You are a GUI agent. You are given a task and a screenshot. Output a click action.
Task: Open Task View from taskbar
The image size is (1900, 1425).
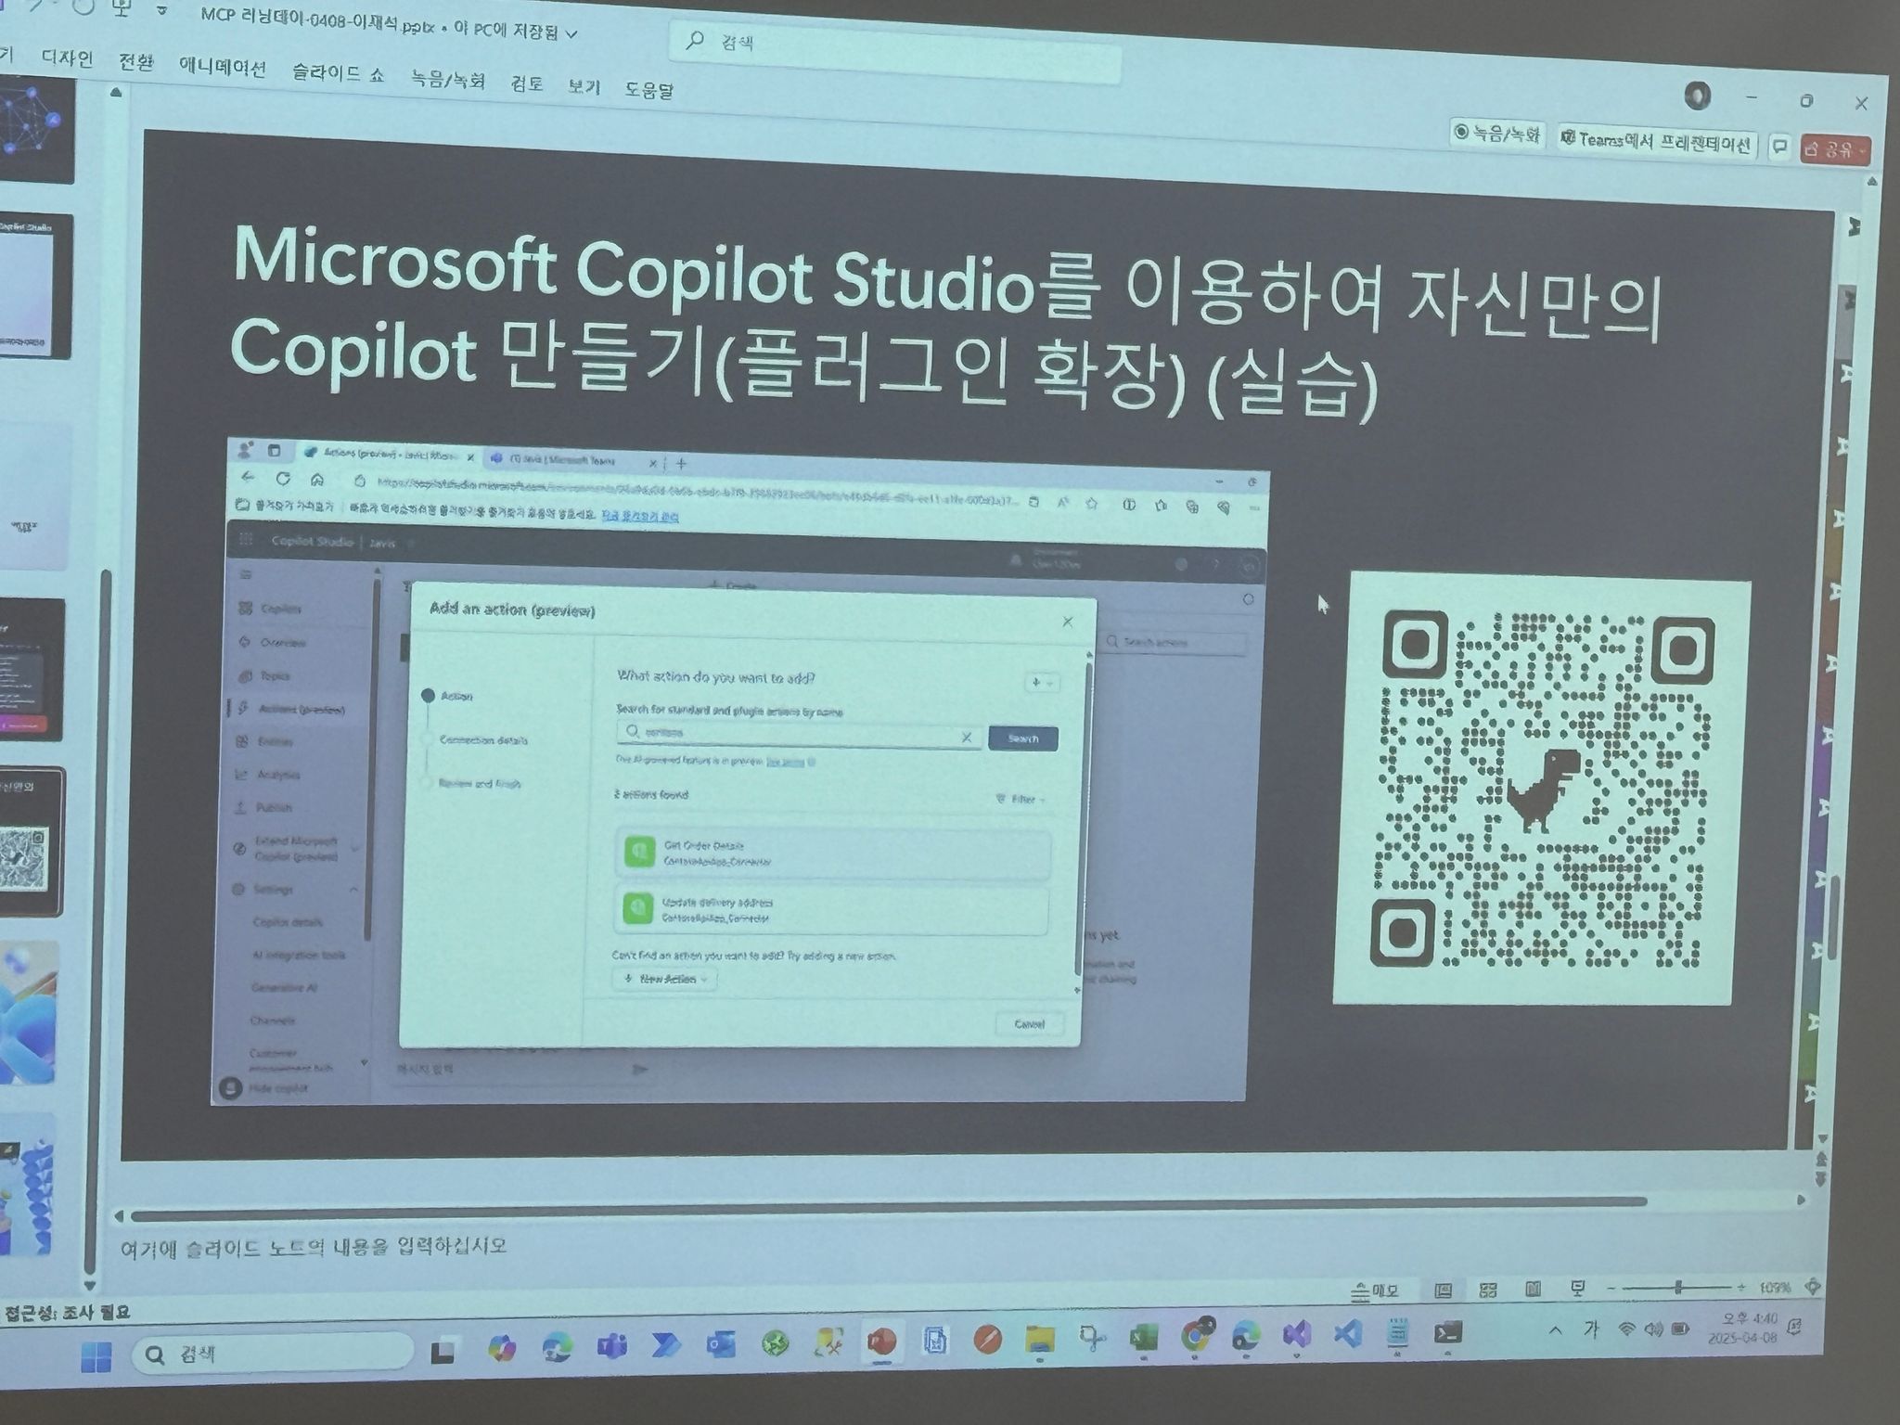[x=442, y=1352]
